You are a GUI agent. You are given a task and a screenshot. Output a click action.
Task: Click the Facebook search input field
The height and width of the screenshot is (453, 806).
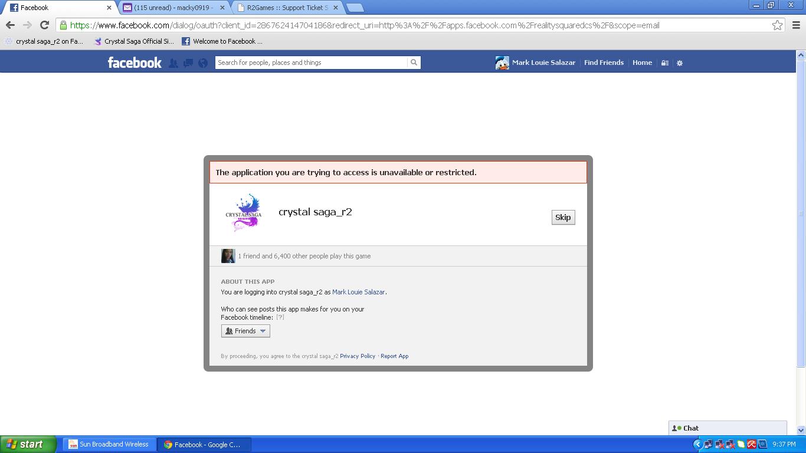(x=311, y=63)
